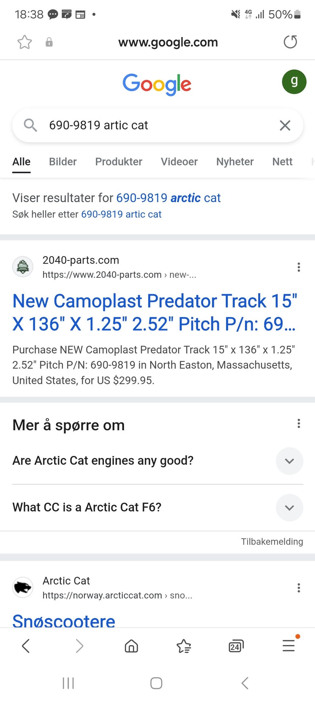Open browser hamburger menu
The image size is (315, 701).
pos(289,645)
